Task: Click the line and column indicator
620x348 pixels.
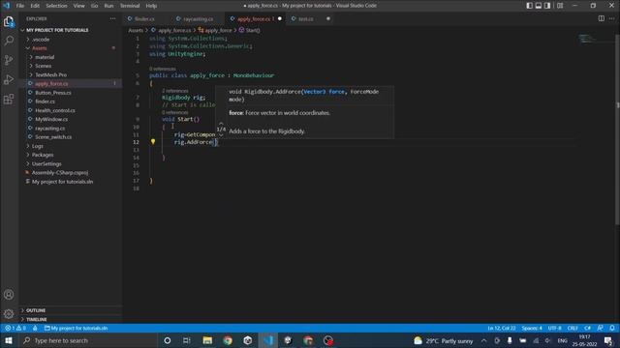Action: [x=502, y=328]
